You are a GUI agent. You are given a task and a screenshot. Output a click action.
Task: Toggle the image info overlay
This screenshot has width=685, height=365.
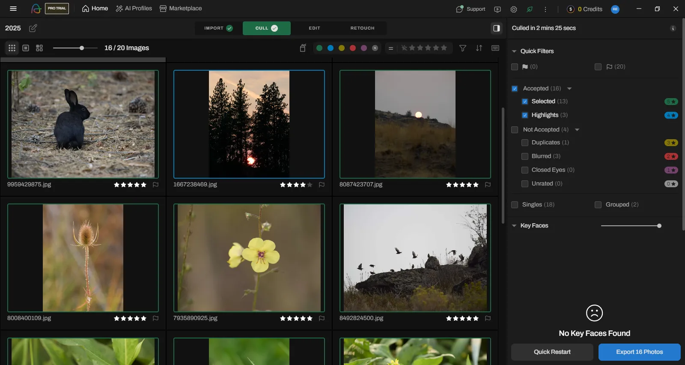pyautogui.click(x=495, y=48)
